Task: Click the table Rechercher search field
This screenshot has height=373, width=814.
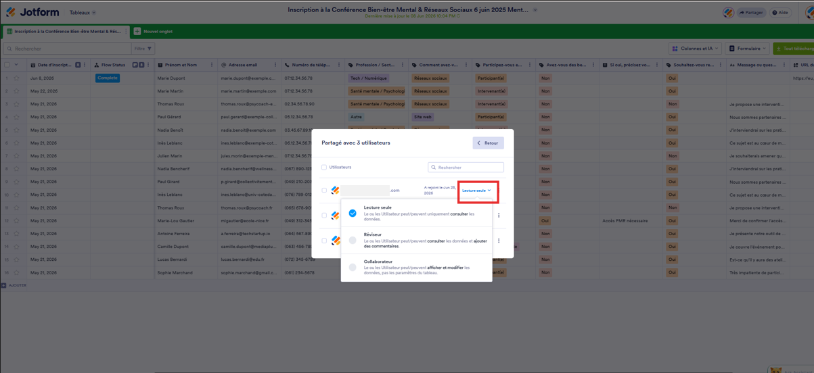Action: 66,49
